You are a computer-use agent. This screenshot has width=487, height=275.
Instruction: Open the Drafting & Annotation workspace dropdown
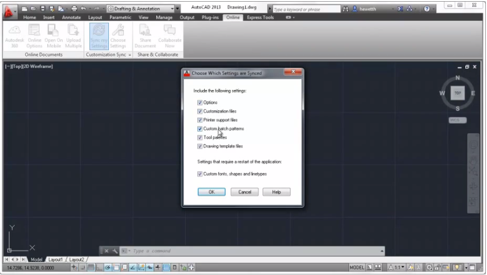pos(143,9)
